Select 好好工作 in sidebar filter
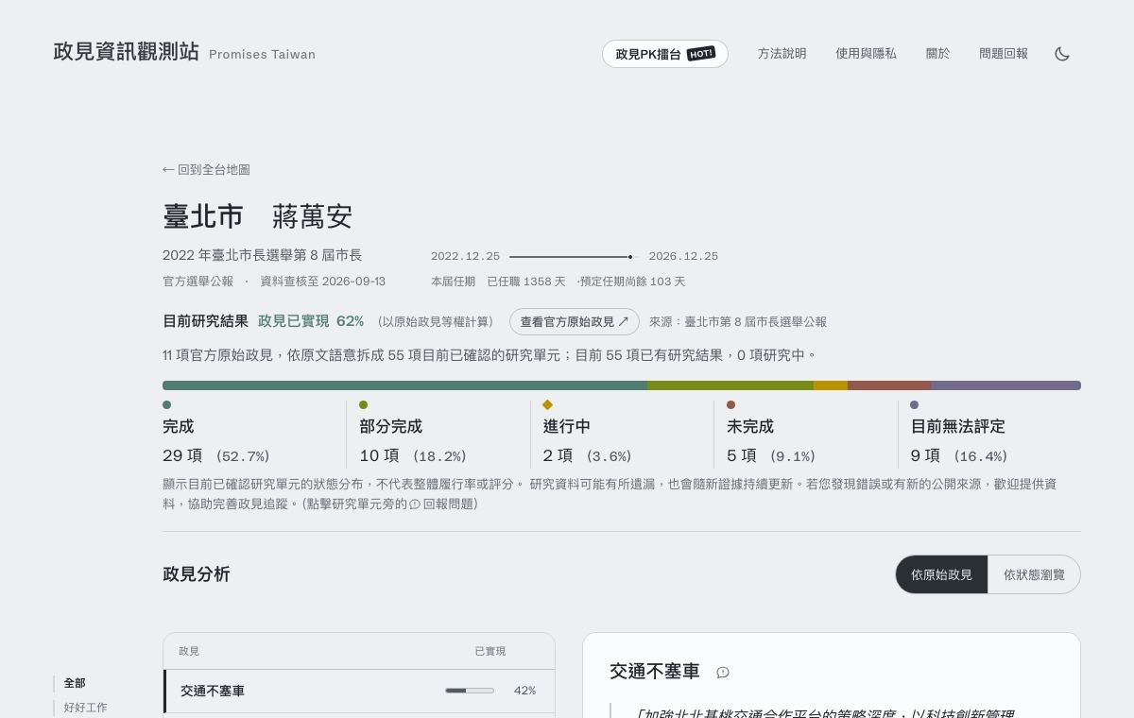 tap(86, 707)
